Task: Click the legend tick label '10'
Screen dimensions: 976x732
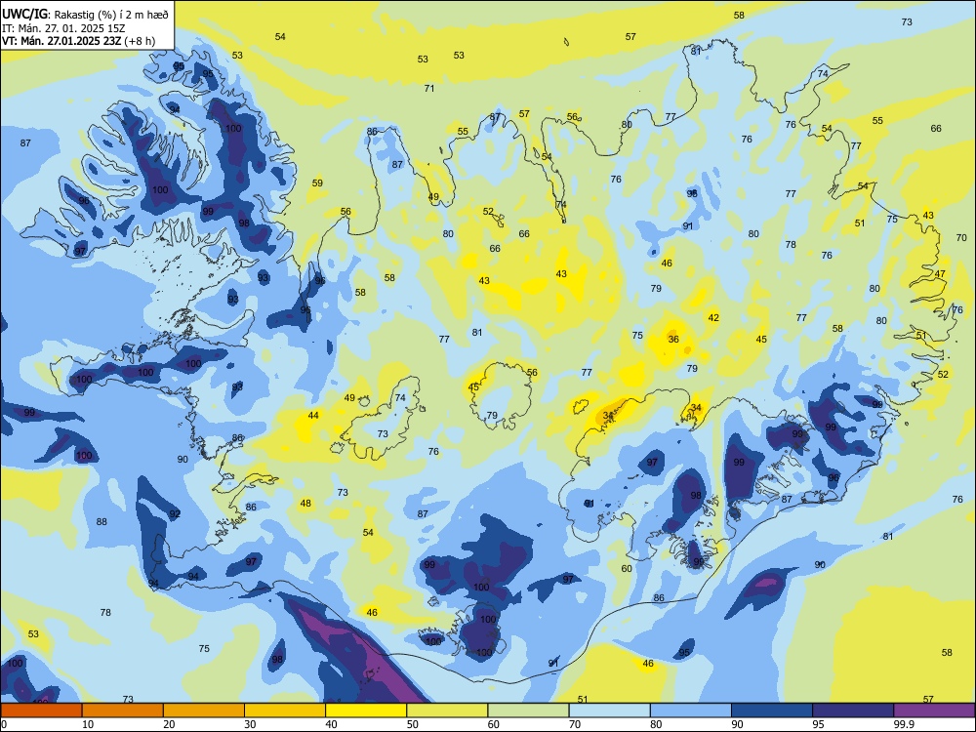Action: pos(88,724)
